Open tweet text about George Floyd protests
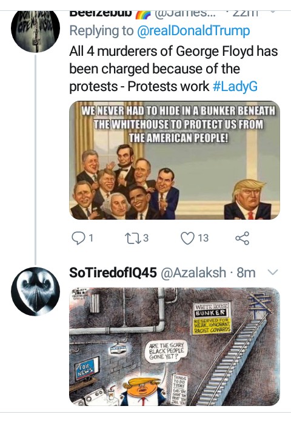The width and height of the screenshot is (291, 423). tap(173, 69)
